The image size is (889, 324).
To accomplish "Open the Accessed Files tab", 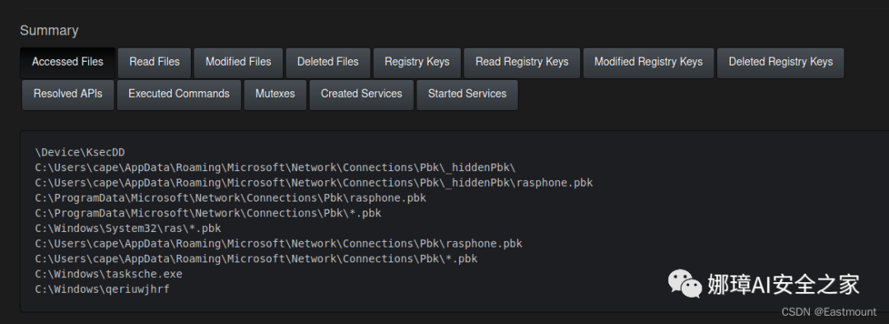I will point(67,62).
